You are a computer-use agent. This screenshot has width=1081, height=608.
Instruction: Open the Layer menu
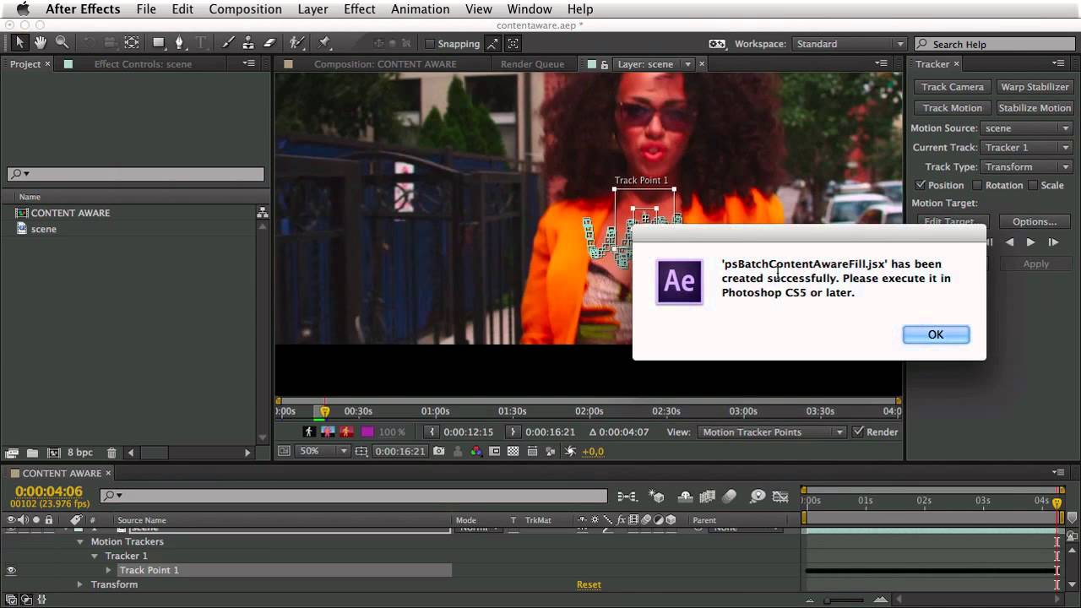(312, 9)
